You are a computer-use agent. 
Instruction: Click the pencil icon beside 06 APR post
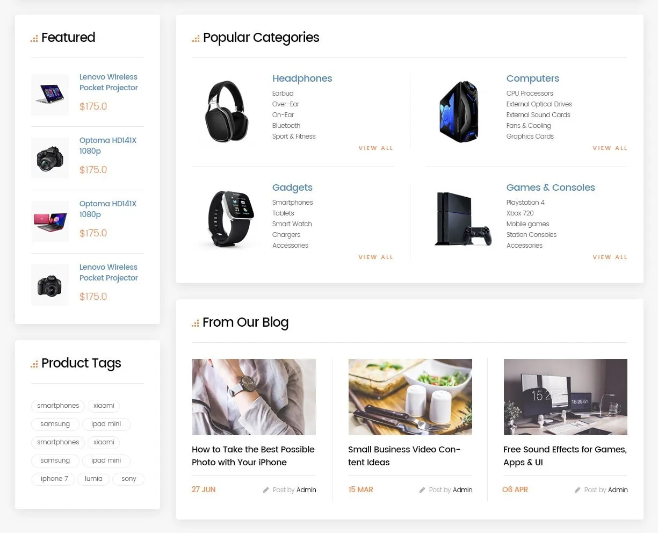pyautogui.click(x=577, y=490)
